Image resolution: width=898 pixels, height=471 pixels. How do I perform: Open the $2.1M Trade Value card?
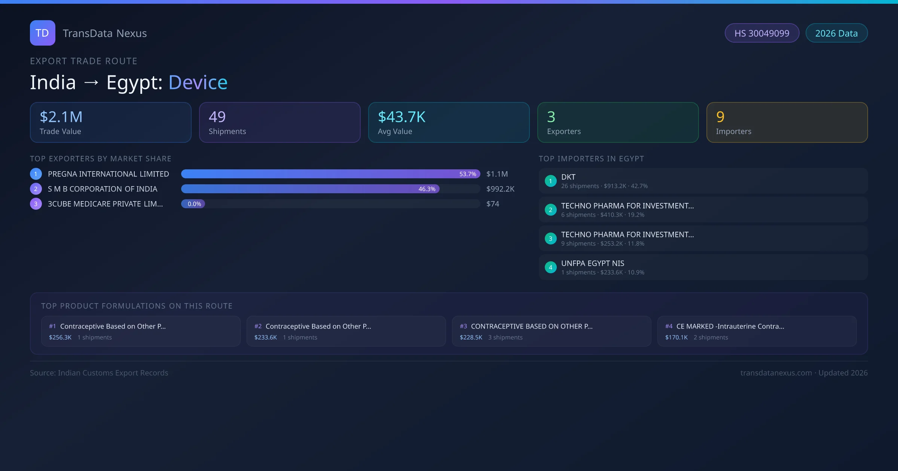[x=110, y=123]
